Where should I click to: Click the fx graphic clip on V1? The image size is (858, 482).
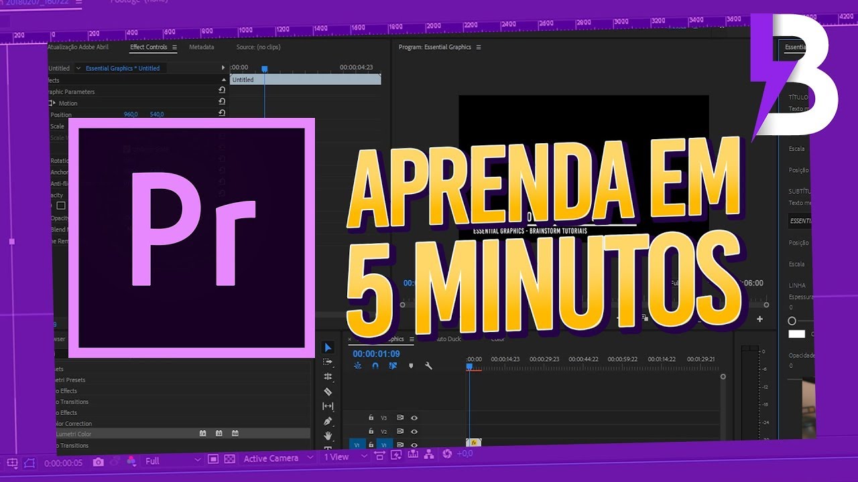[x=473, y=443]
